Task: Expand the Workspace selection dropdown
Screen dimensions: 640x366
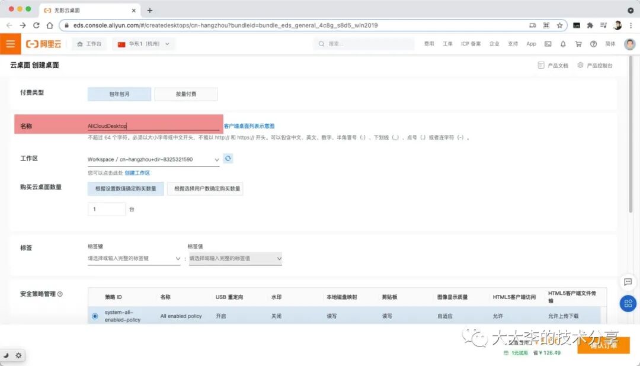Action: [153, 159]
